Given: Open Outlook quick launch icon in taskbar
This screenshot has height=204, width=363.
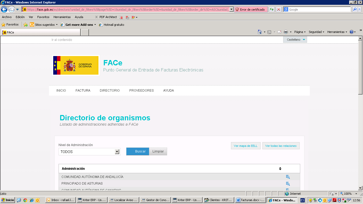Looking at the screenshot, I should [38, 200].
